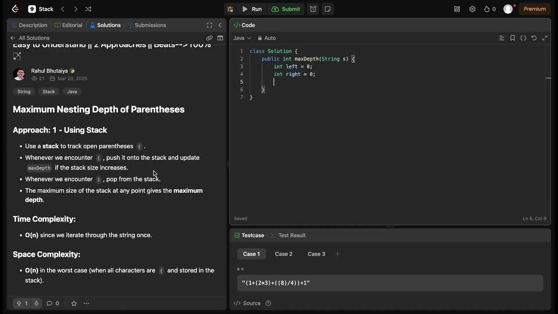Open the settings gear icon

472,9
